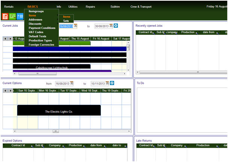Click inside the To Do text area
Screen dimensions: 228x162
(x=182, y=110)
